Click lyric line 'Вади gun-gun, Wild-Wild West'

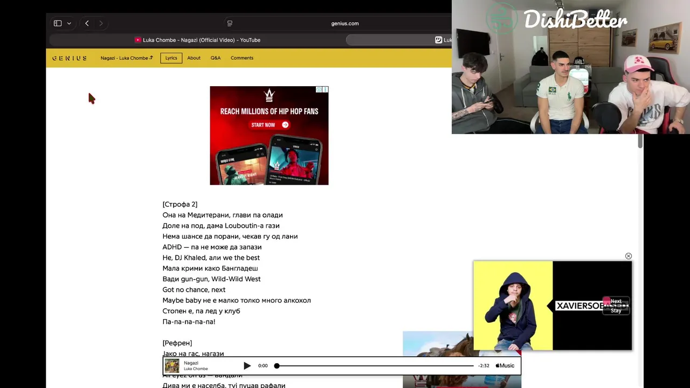tap(211, 279)
